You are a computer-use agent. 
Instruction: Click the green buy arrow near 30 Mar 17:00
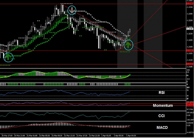[8, 57]
